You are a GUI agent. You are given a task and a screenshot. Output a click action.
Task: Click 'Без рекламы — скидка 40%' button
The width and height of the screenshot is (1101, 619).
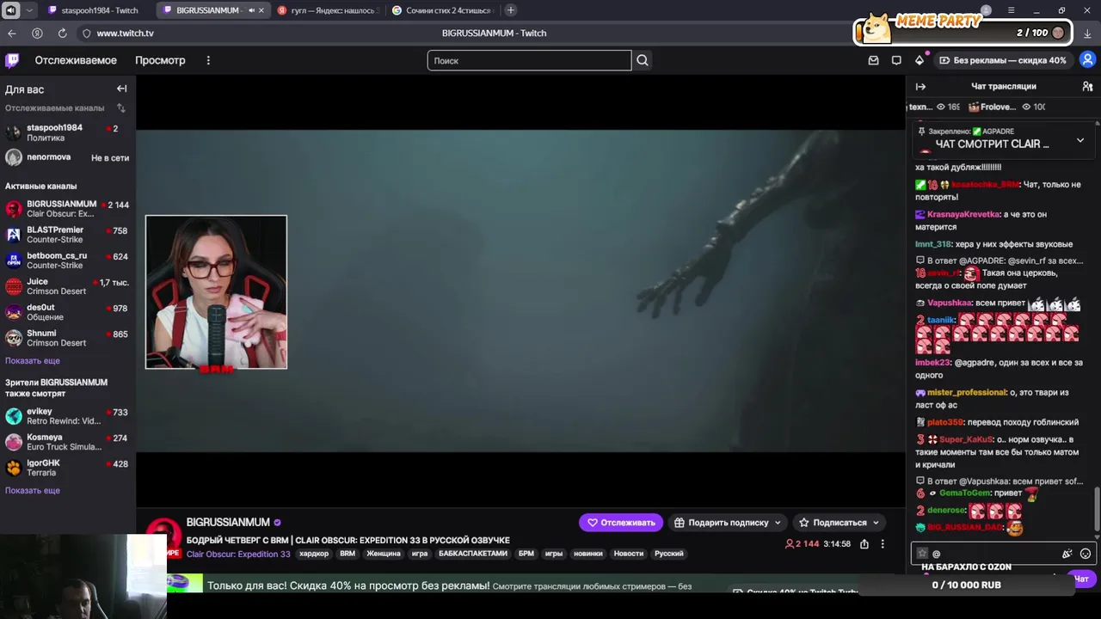(x=1003, y=60)
